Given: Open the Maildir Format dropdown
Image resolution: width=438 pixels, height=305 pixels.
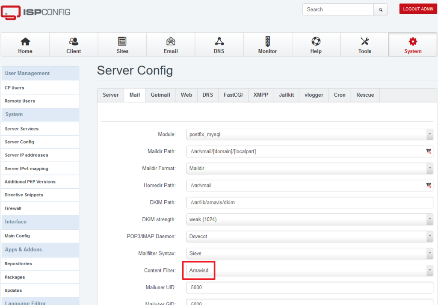Looking at the screenshot, I should point(310,169).
